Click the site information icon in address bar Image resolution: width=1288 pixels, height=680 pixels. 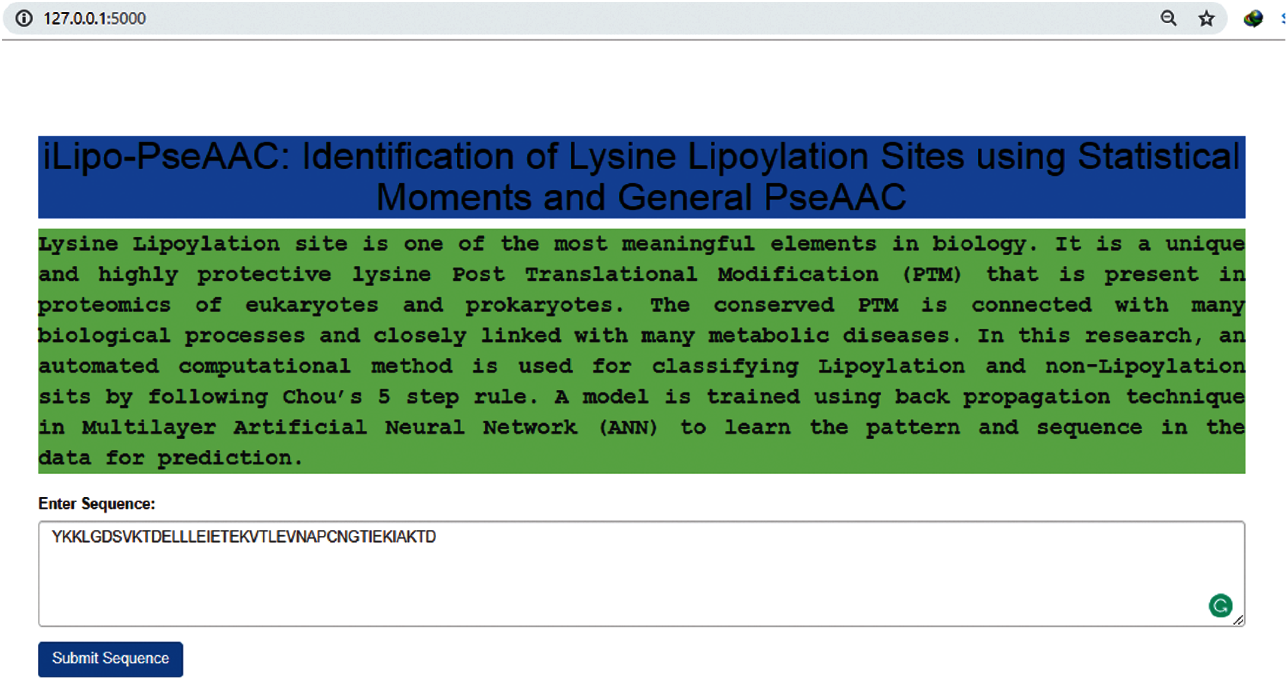tap(24, 18)
